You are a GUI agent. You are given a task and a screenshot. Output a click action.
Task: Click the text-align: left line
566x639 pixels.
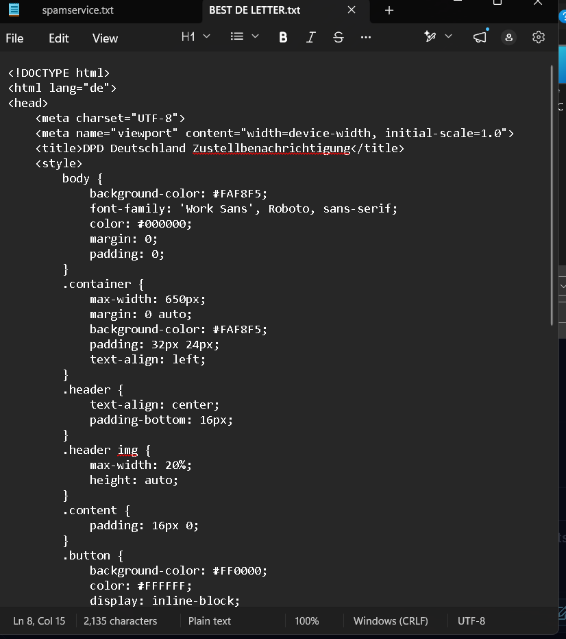tap(147, 359)
